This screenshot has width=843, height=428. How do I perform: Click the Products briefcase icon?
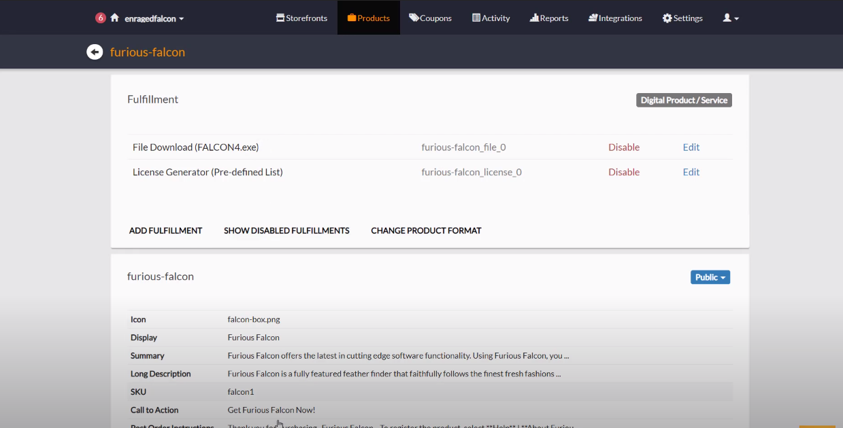pyautogui.click(x=352, y=18)
